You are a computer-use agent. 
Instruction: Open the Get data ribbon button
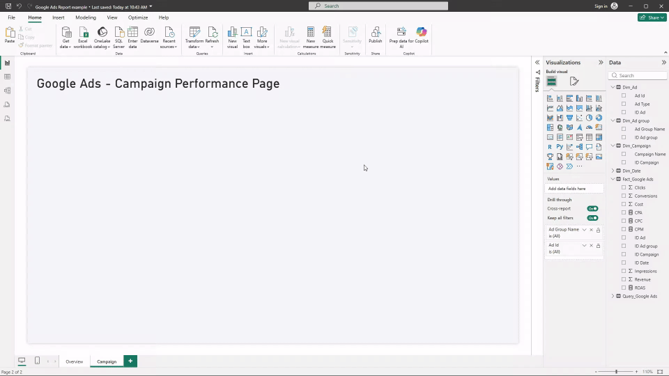[66, 38]
